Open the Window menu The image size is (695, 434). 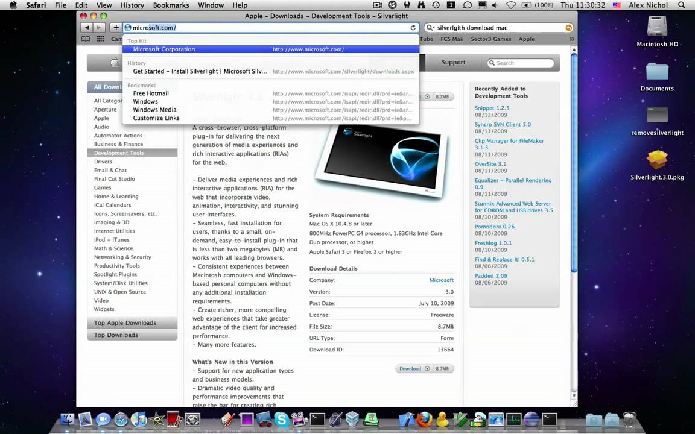coord(211,5)
